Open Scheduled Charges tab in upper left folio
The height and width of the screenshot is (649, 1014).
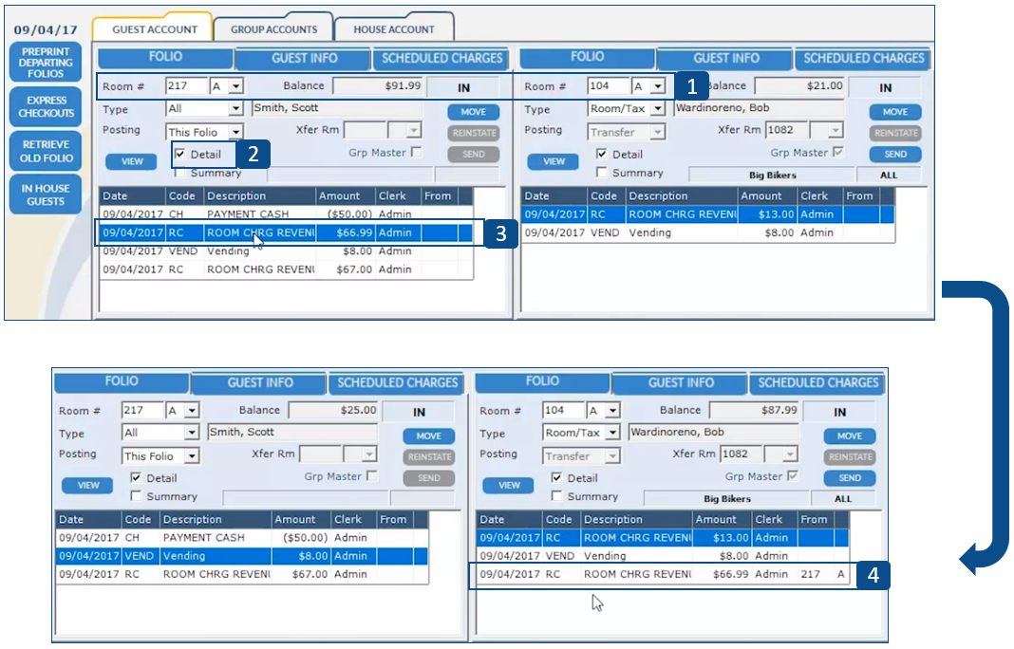click(441, 59)
